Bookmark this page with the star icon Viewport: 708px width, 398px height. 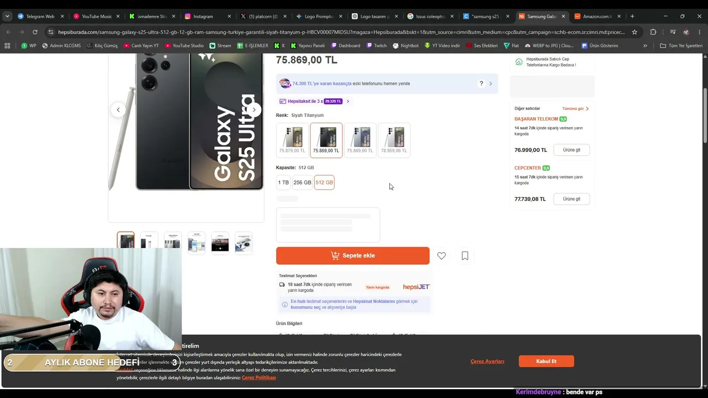point(634,32)
